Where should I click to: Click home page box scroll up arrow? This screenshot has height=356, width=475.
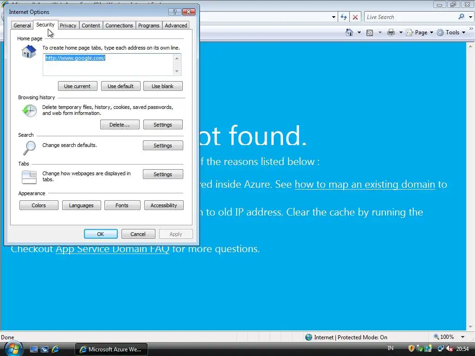[x=177, y=58]
